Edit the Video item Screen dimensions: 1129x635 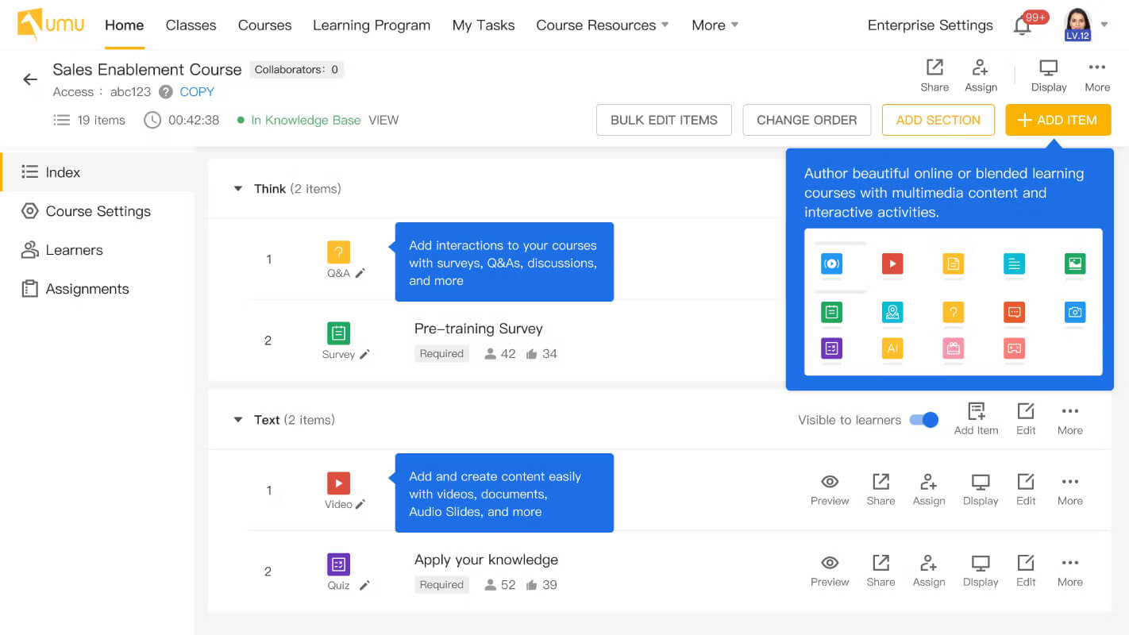tap(1026, 490)
